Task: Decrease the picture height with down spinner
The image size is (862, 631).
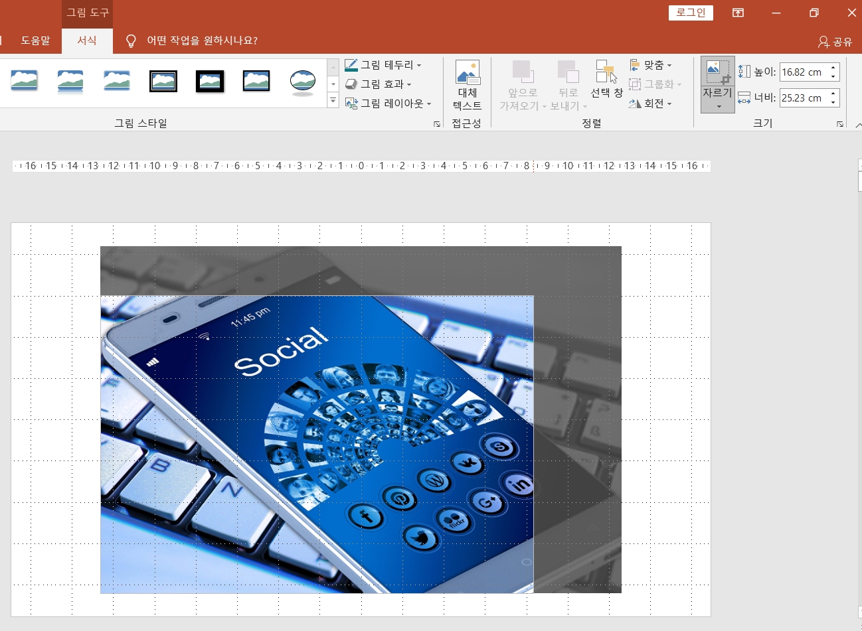Action: click(833, 76)
